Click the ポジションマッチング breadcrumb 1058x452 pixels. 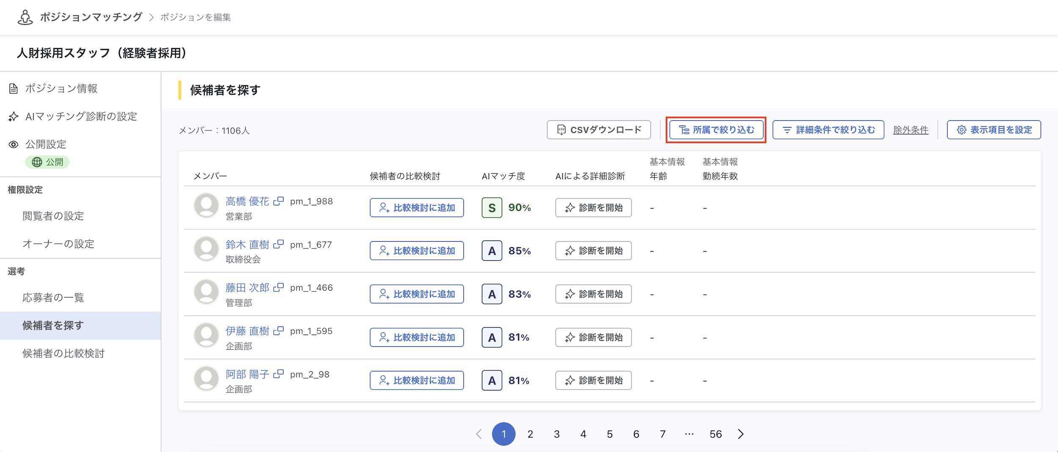[91, 17]
